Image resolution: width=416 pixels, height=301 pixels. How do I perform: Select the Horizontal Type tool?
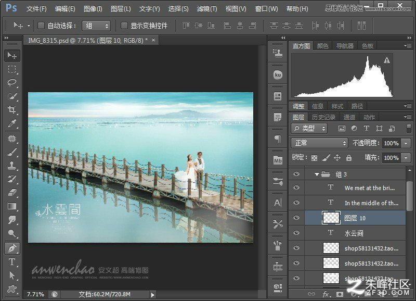(12, 261)
